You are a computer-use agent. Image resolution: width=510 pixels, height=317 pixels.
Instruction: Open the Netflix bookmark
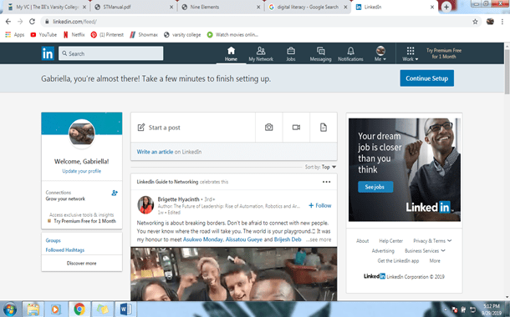[74, 35]
